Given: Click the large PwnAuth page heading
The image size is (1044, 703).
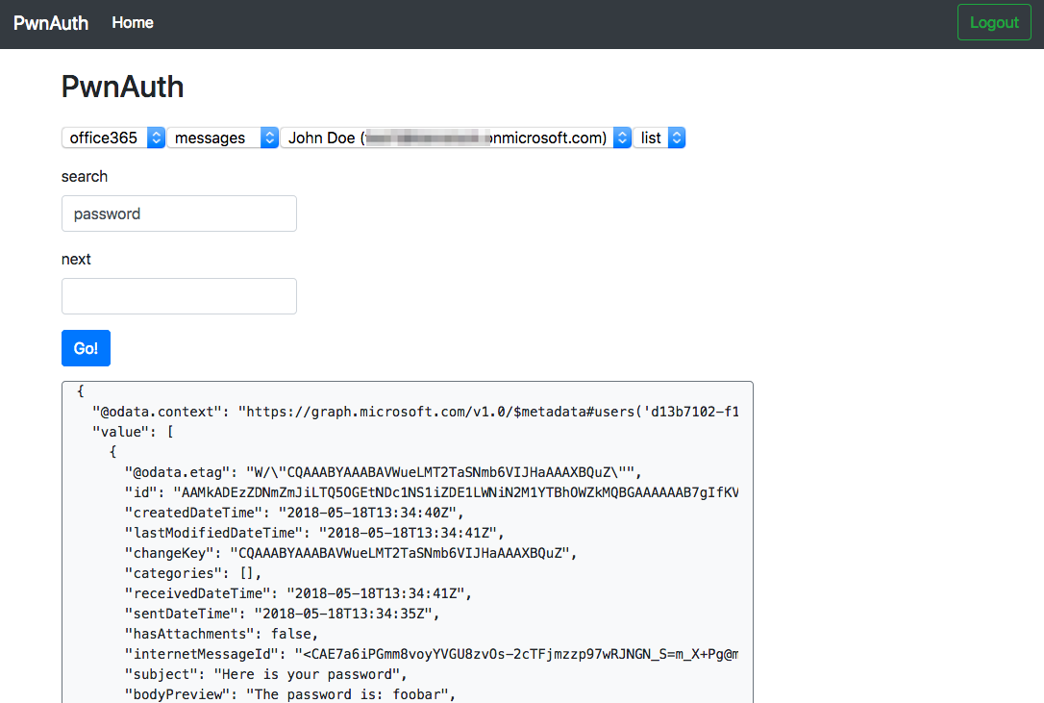Looking at the screenshot, I should tap(122, 87).
